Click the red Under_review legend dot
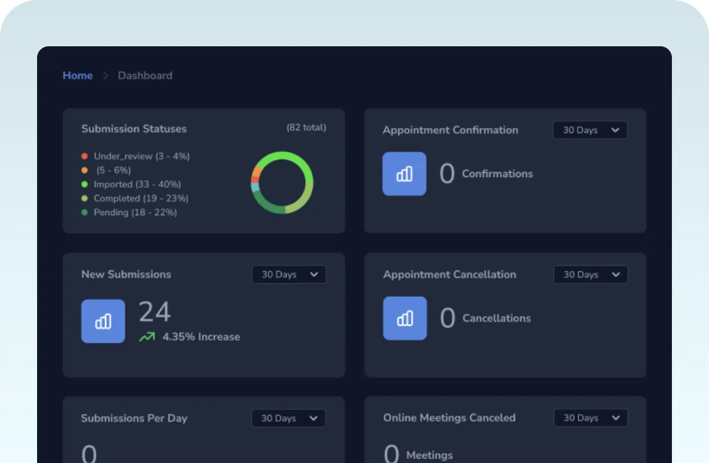709x463 pixels. (x=85, y=156)
